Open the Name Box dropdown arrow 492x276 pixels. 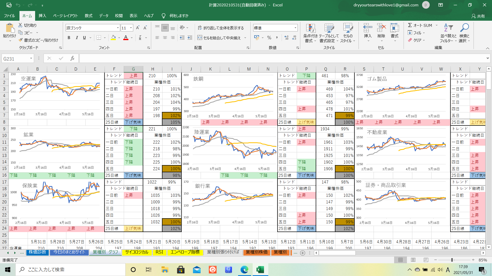click(x=31, y=59)
